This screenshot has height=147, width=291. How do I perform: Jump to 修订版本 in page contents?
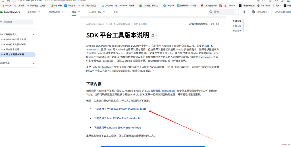tap(237, 31)
